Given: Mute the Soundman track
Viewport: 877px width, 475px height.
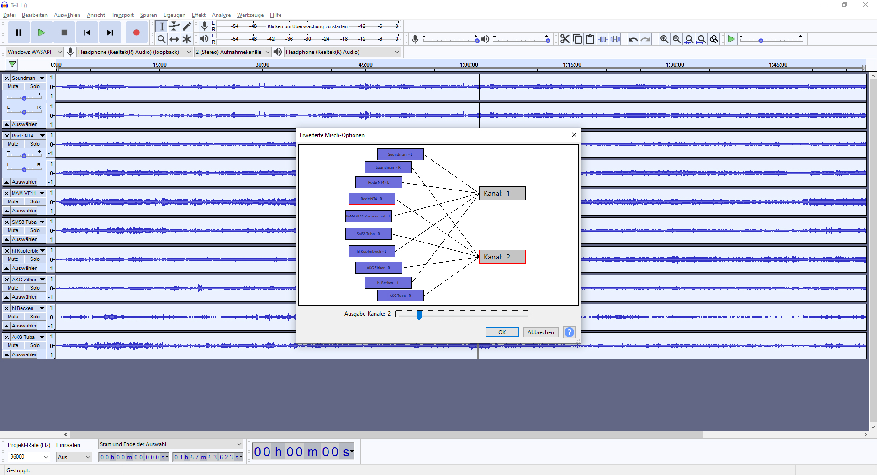Looking at the screenshot, I should (x=13, y=86).
